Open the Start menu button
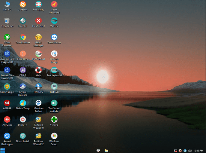Image resolution: width=206 pixels, height=153 pixels. (3, 151)
